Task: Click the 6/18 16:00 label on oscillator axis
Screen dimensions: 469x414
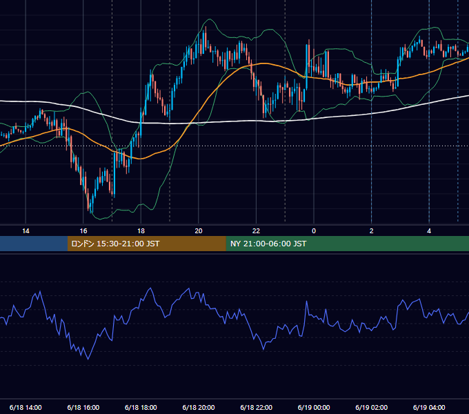Action: click(83, 407)
